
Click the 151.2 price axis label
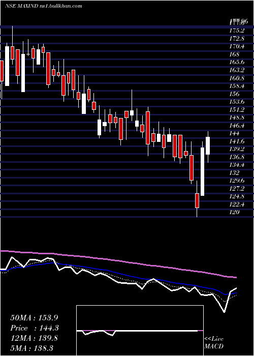click(237, 110)
